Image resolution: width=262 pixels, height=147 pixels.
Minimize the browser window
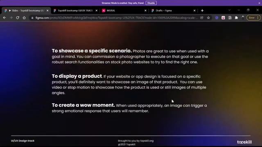(x=239, y=10)
